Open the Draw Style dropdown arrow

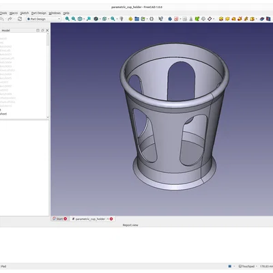pyautogui.click(x=84, y=19)
